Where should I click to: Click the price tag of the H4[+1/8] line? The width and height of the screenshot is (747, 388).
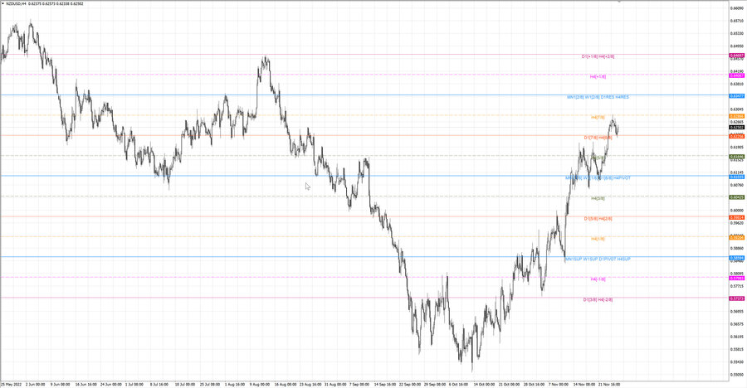(737, 75)
